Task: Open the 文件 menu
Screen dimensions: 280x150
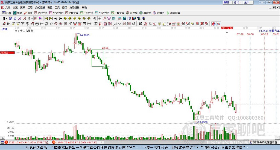Action: coord(8,7)
